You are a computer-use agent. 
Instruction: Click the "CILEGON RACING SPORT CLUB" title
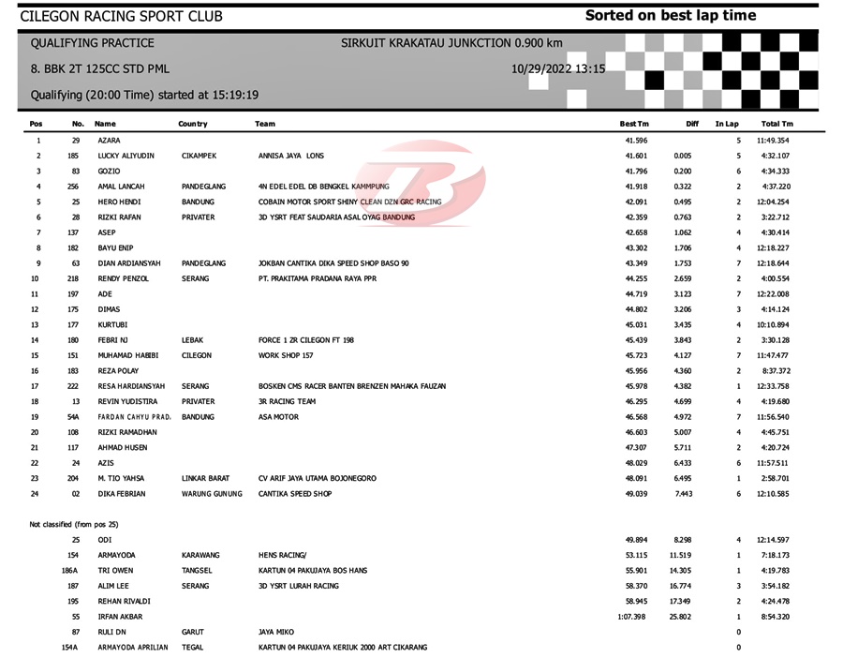coord(122,16)
